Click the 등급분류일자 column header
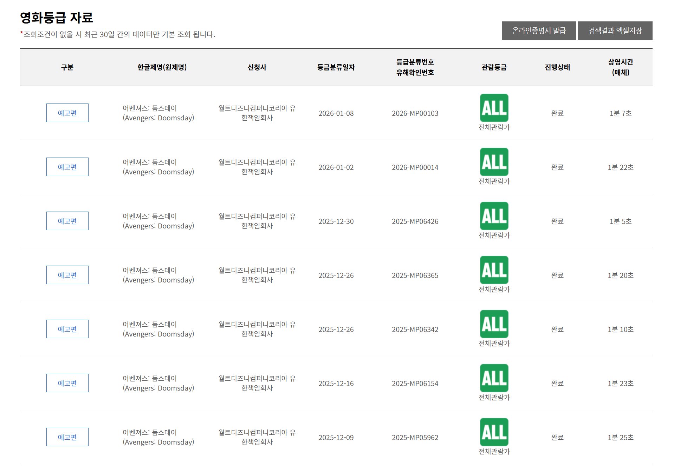Image resolution: width=674 pixels, height=473 pixels. [336, 67]
